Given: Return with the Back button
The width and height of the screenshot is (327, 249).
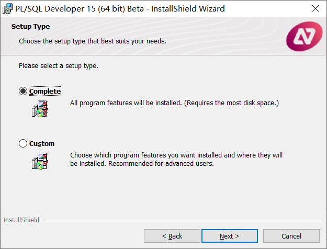Looking at the screenshot, I should pyautogui.click(x=172, y=236).
